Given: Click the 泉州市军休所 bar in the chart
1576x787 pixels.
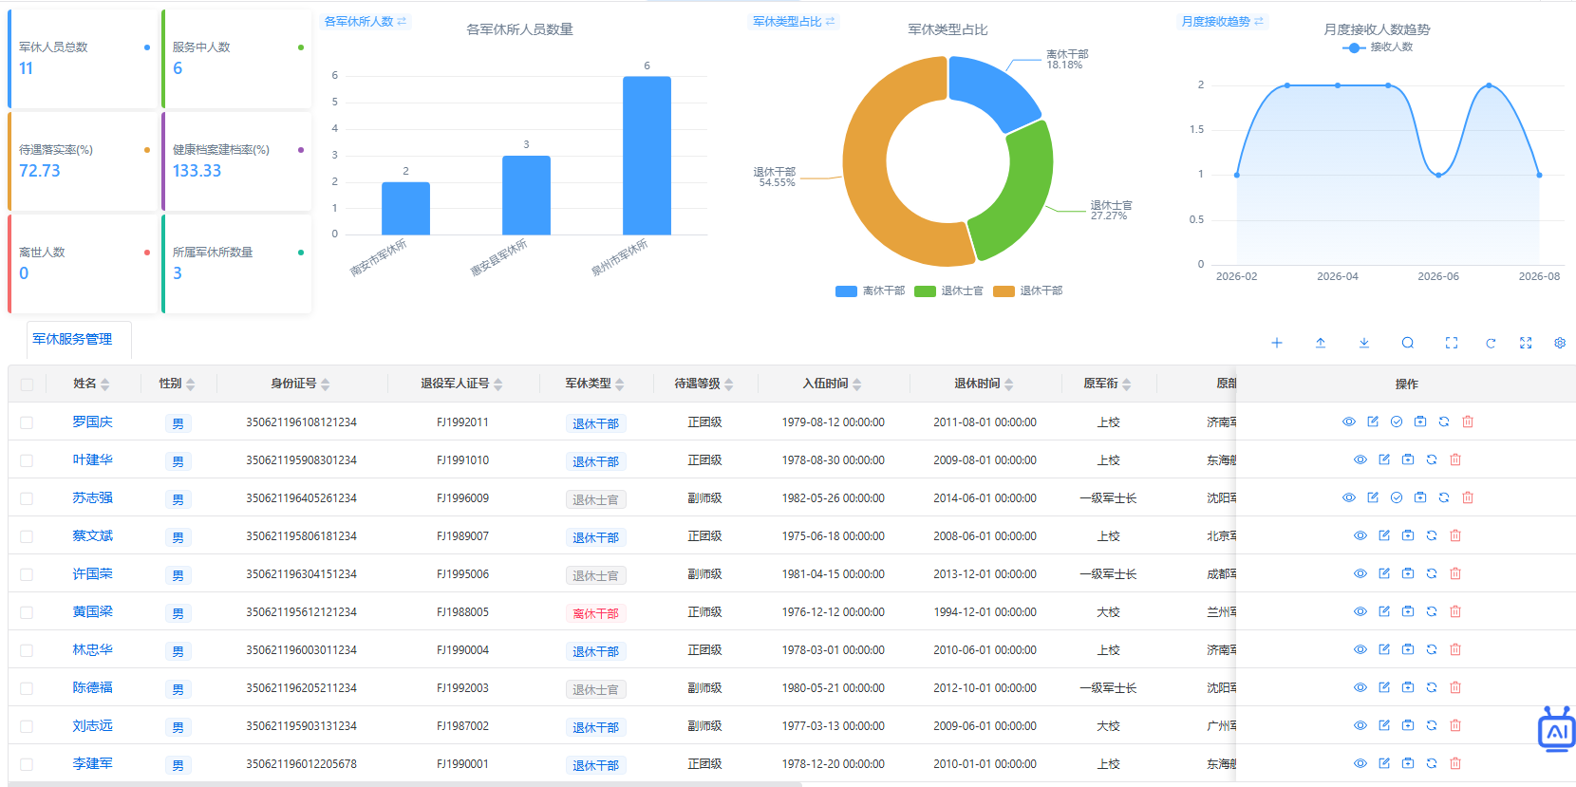Looking at the screenshot, I should [x=647, y=156].
